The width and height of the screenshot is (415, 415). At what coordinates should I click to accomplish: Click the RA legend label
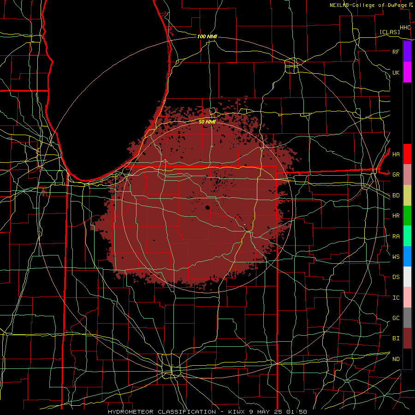tap(396, 237)
